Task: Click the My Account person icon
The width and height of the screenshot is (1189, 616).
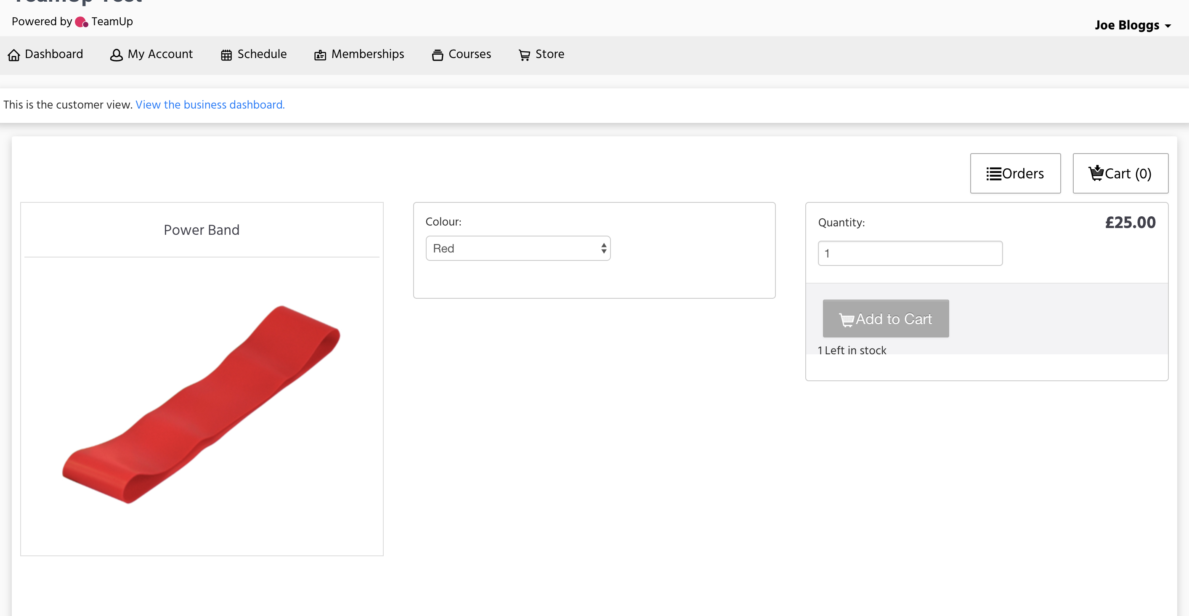Action: (x=116, y=55)
